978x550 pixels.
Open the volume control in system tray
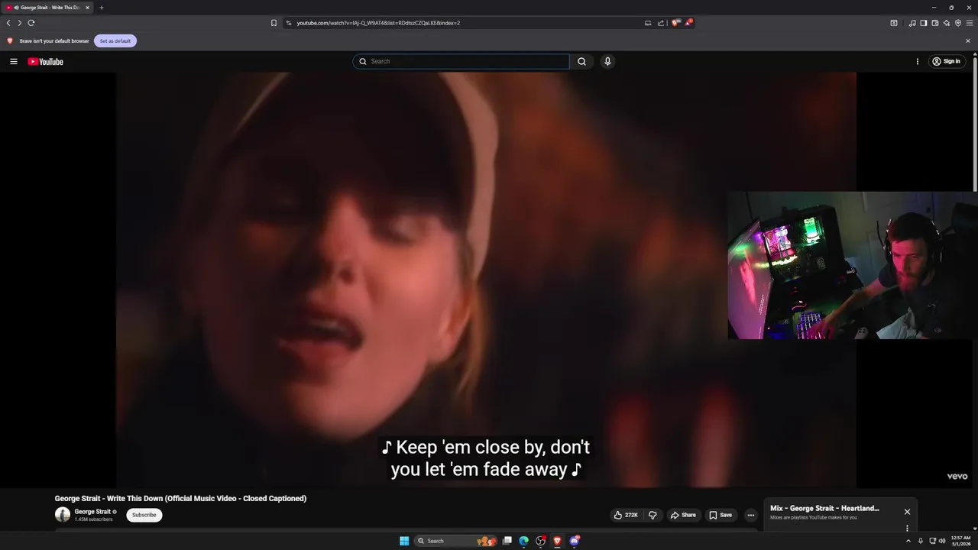942,541
